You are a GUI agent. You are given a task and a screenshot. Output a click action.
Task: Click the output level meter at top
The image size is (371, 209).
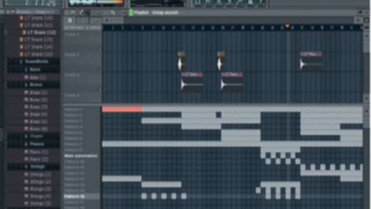coord(96,2)
